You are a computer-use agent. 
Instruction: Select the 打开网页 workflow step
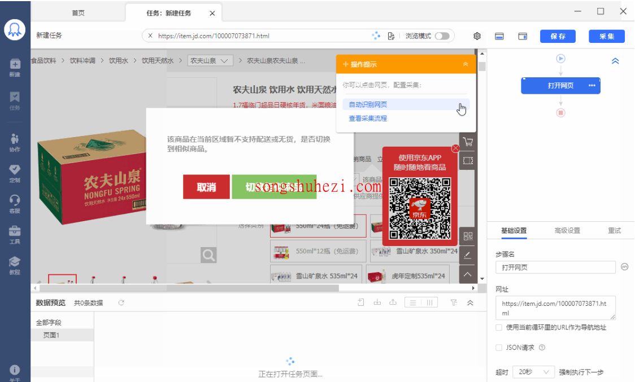click(x=560, y=85)
